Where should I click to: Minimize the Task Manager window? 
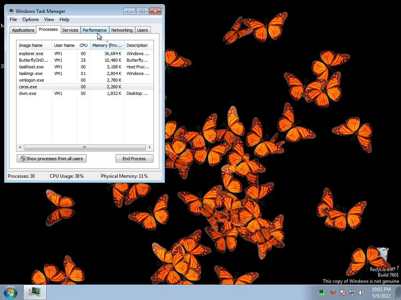[129, 11]
